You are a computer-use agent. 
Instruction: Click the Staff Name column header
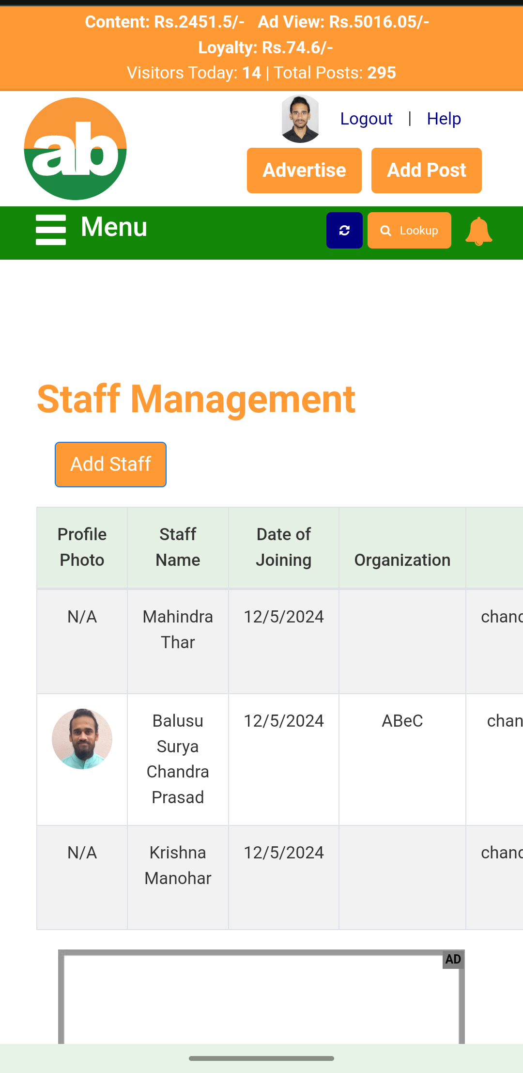(178, 547)
